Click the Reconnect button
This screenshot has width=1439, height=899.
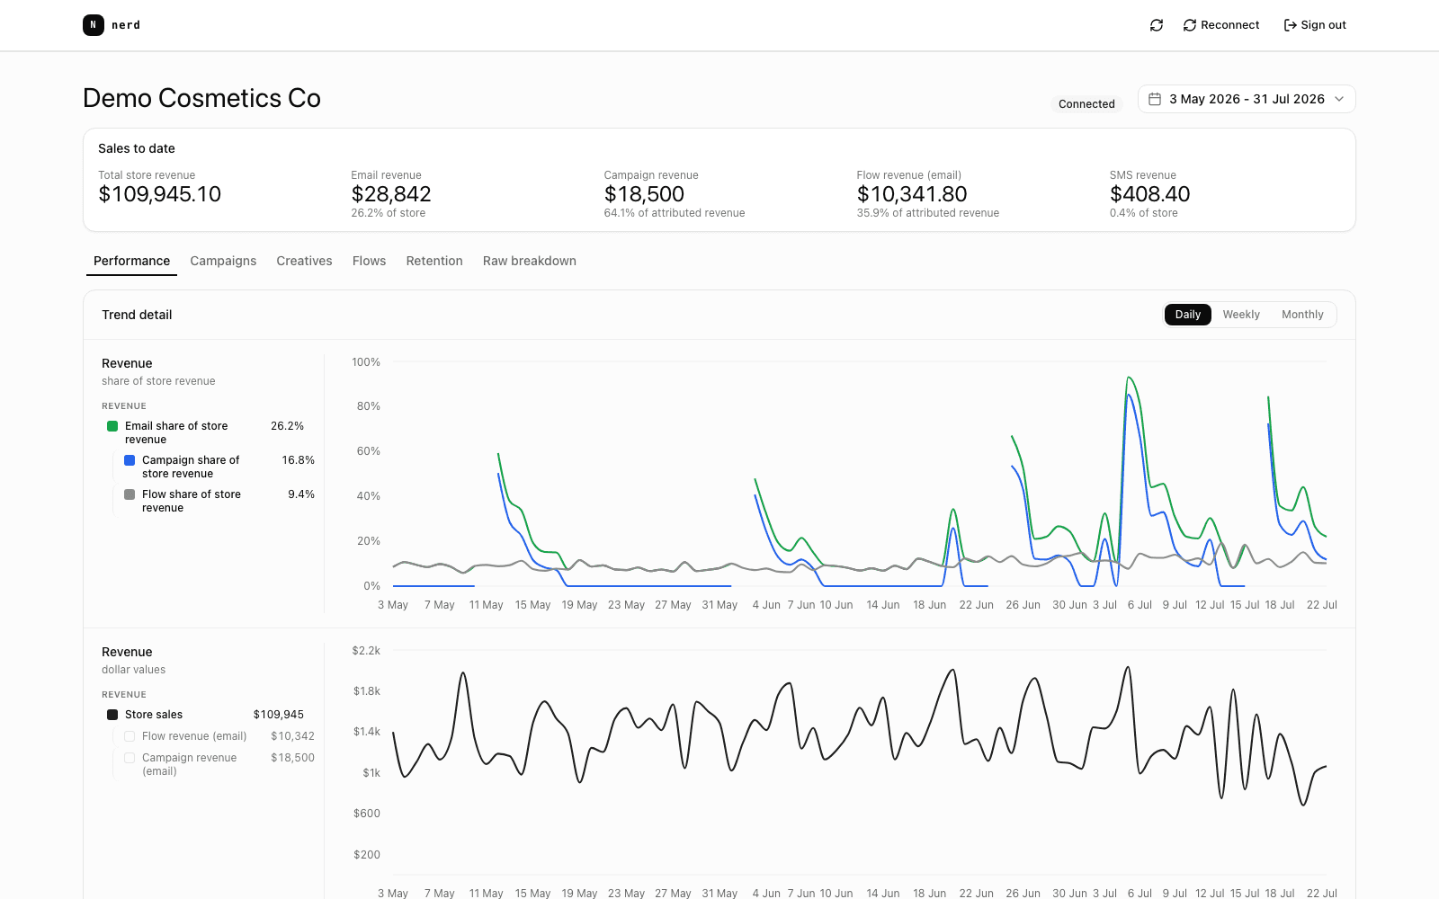(1221, 25)
